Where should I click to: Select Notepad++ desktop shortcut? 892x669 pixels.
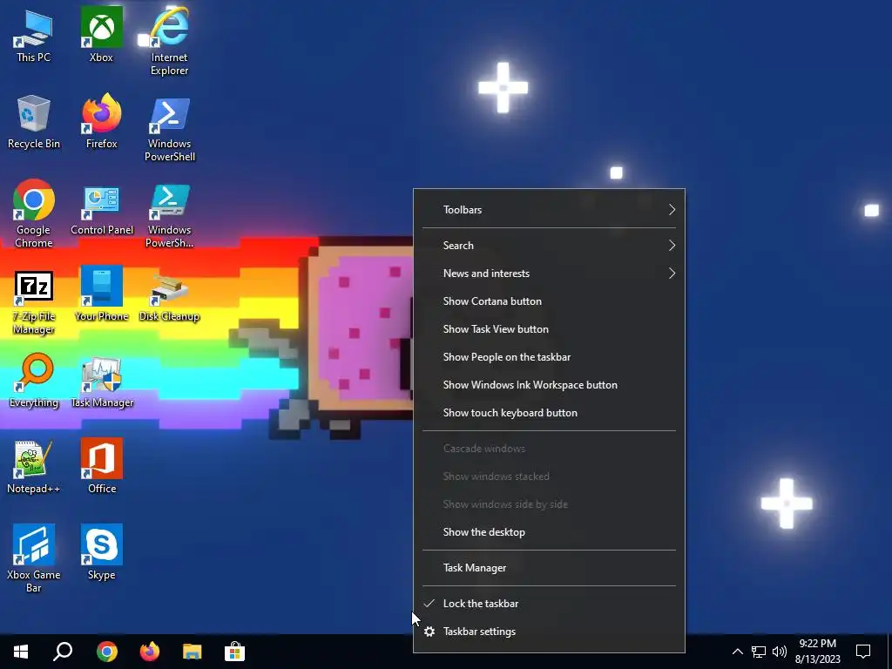[34, 467]
